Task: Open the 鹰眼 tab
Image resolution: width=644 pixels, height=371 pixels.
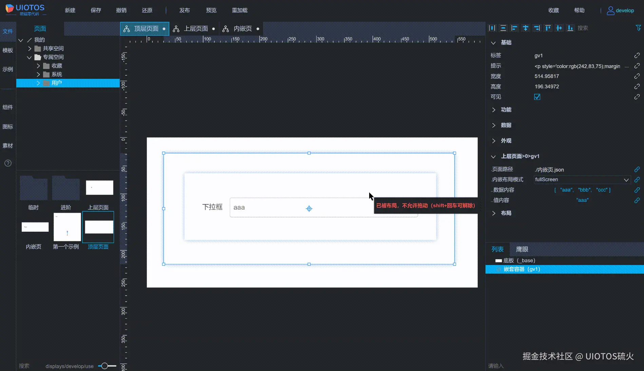Action: [x=522, y=249]
